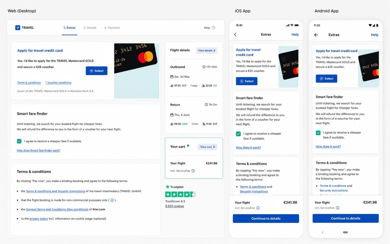Tap the iOS back arrow
The image size is (390, 244).
click(x=235, y=34)
